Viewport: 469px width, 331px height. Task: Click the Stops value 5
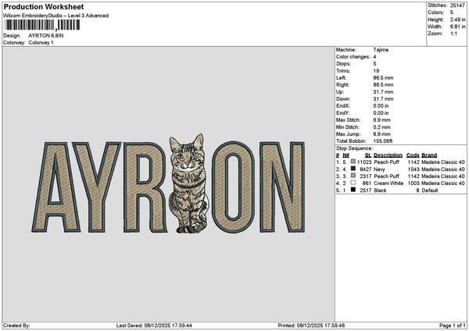click(374, 64)
